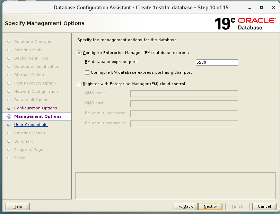Check Register with Enterprise Manager cloud control

(x=79, y=84)
